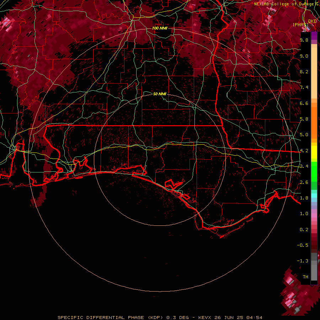Pick the yellow band on the color bar
320x320 pixels.
coord(314,152)
